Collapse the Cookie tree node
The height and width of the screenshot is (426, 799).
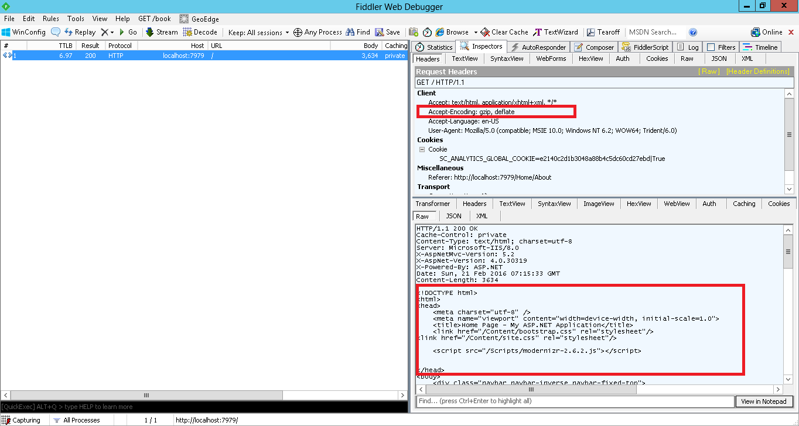point(422,149)
